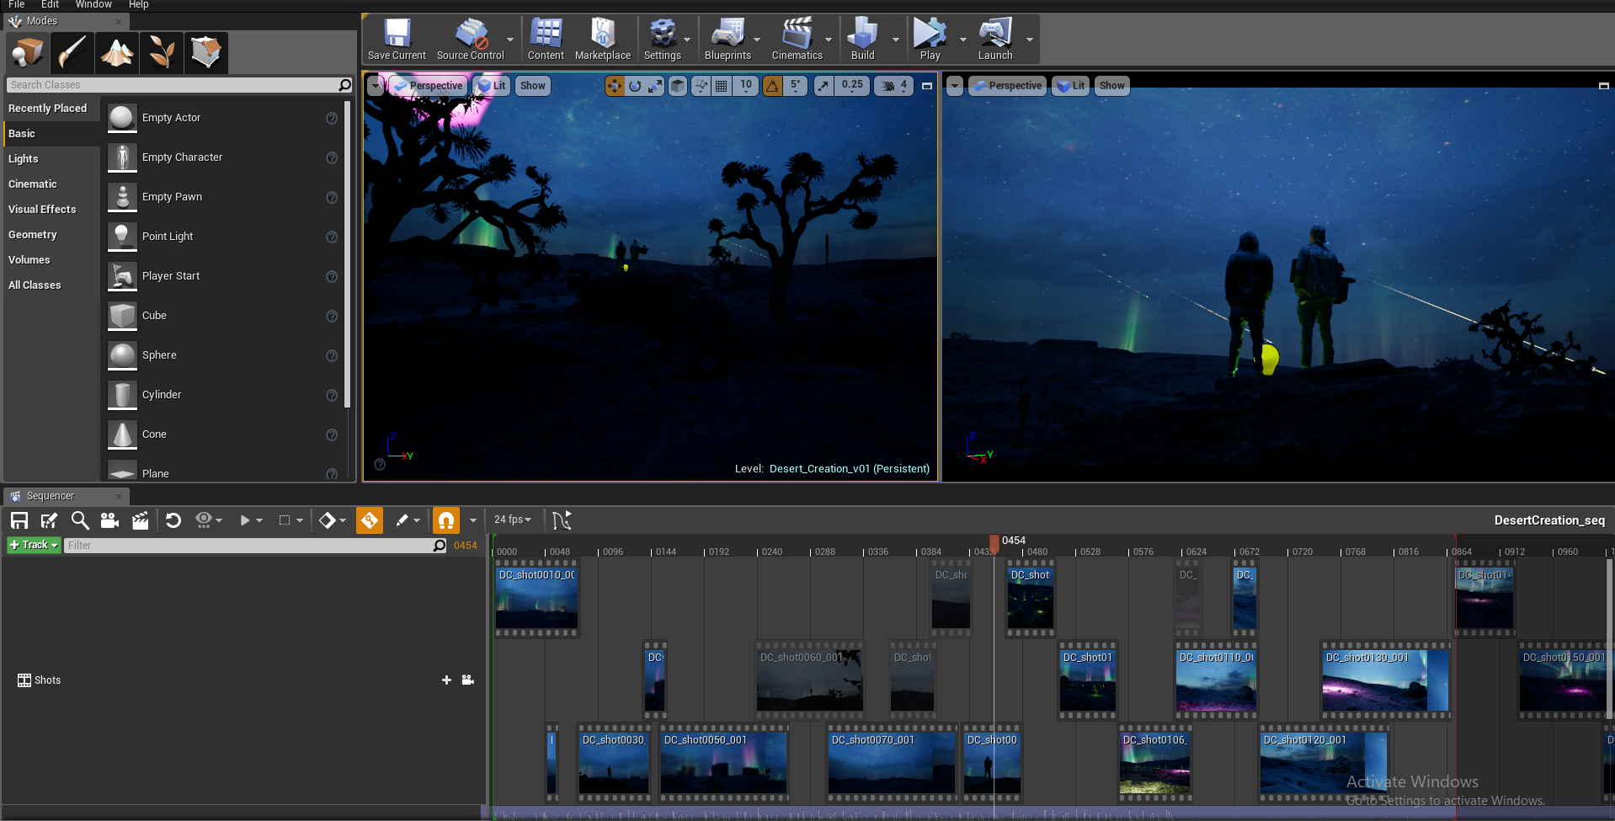Screen dimensions: 1615x821
Task: Click the Sequencer track Filter field
Action: 255,546
